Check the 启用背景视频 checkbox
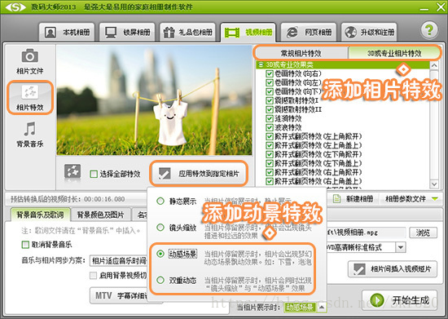448x319 pixels. 93,276
